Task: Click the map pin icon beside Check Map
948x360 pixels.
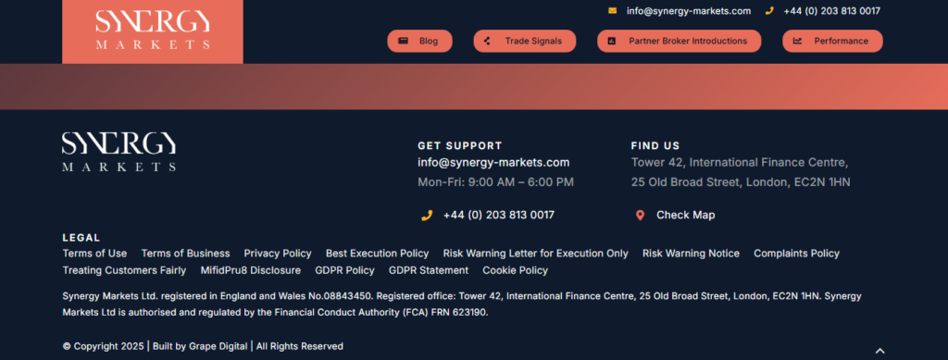Action: pyautogui.click(x=641, y=215)
